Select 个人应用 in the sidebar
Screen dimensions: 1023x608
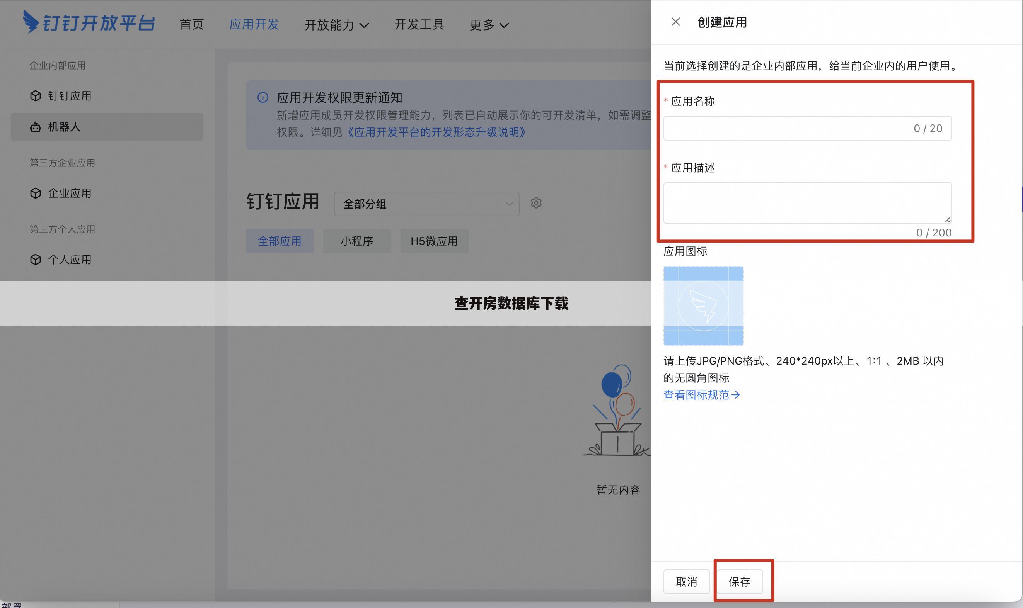coord(107,260)
